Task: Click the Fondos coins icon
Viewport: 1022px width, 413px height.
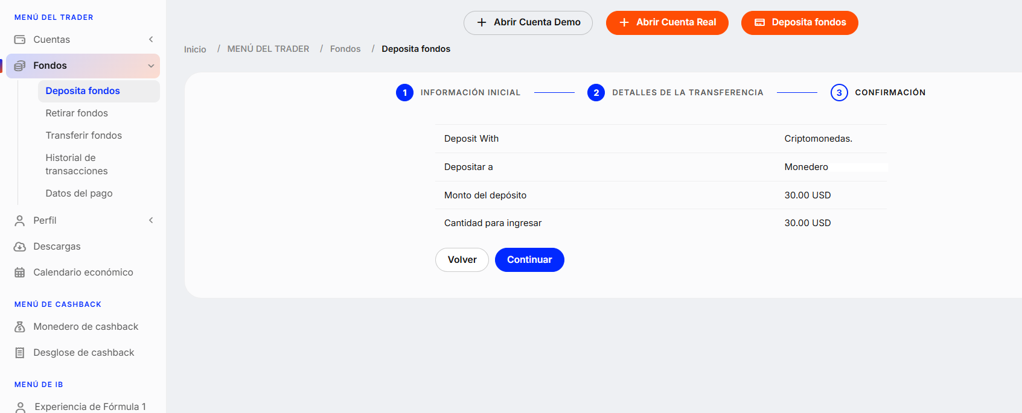Action: [20, 66]
